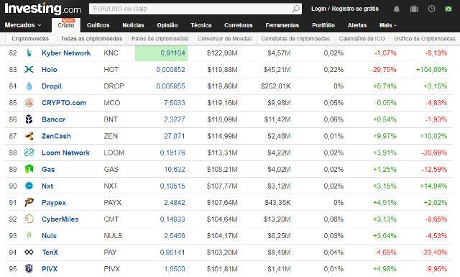Click the Bancor coin logo
This screenshot has width=460, height=277.
pos(29,119)
